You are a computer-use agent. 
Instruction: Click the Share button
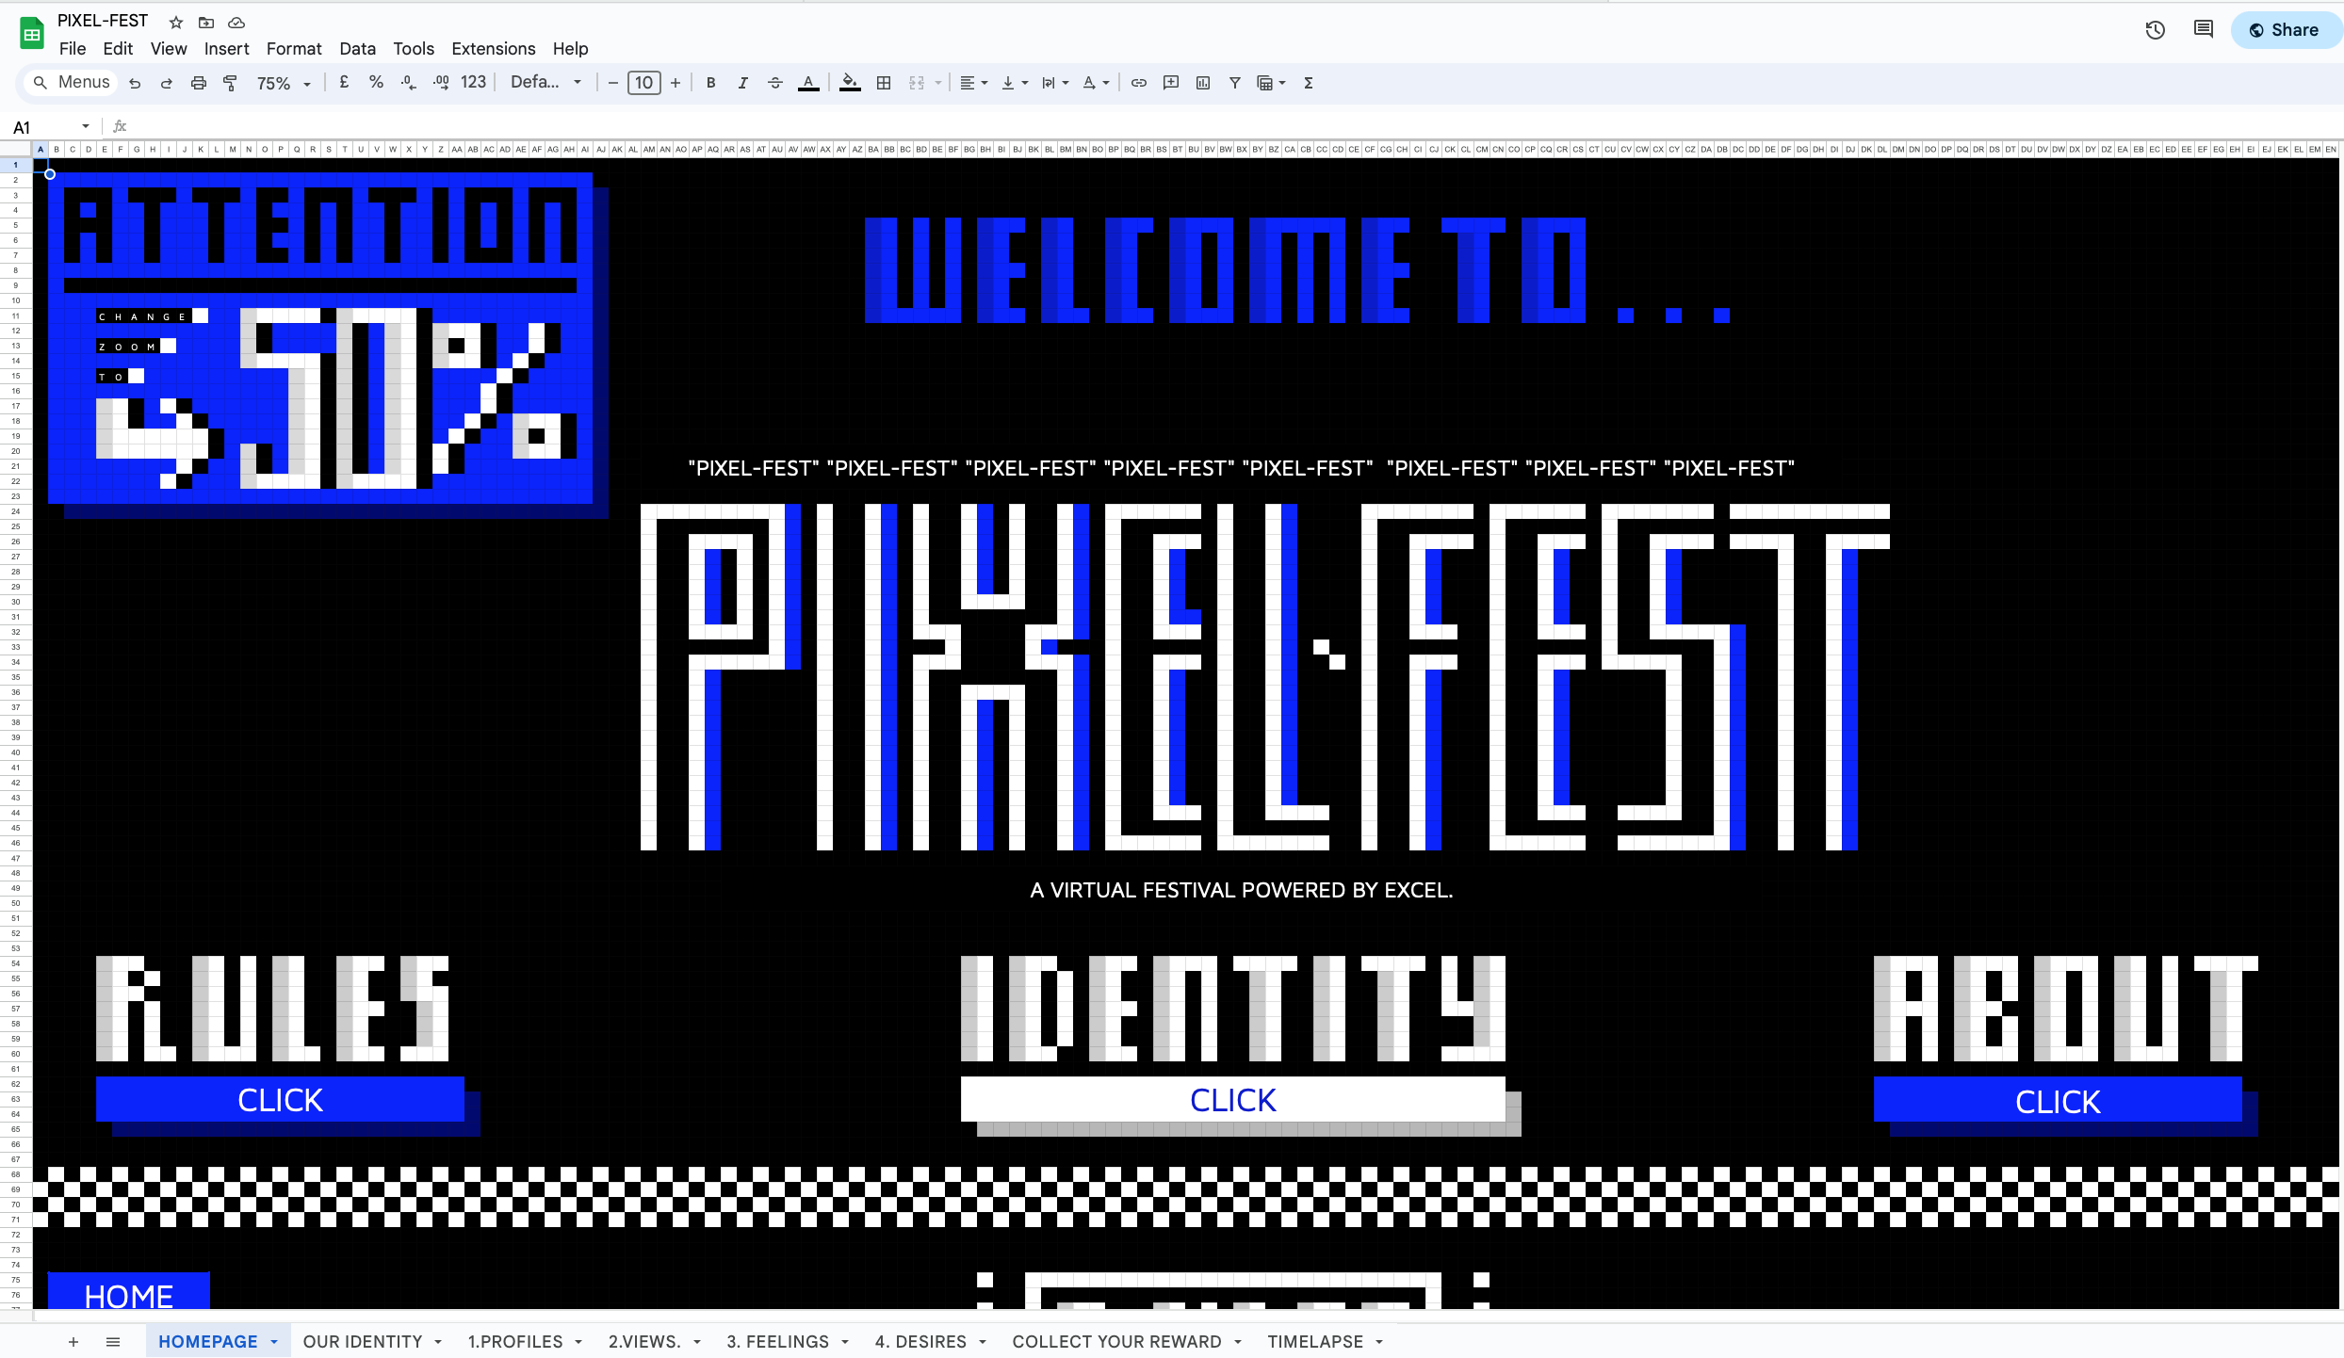(x=2285, y=30)
